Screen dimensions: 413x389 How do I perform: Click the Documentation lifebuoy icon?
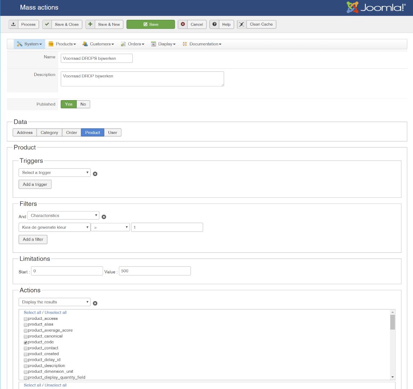[x=185, y=44]
